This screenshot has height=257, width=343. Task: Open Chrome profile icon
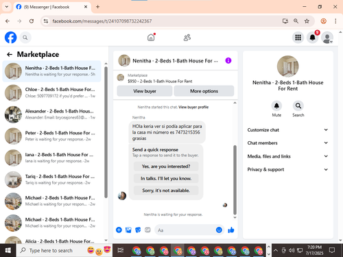click(x=323, y=21)
